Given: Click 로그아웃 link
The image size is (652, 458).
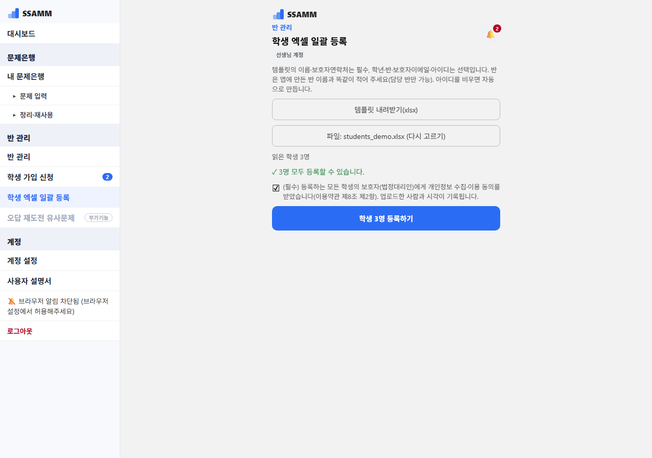Looking at the screenshot, I should [x=20, y=331].
